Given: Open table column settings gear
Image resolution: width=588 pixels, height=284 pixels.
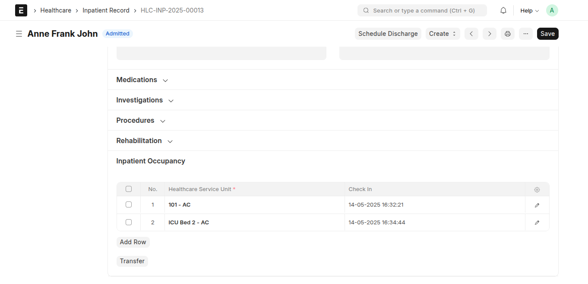Looking at the screenshot, I should tap(537, 189).
